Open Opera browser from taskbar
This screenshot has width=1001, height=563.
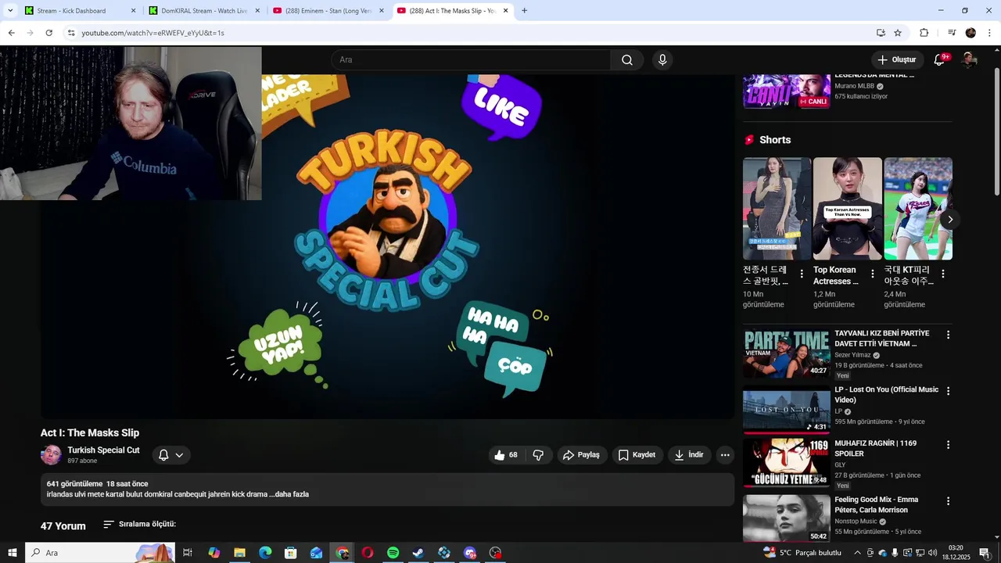pos(368,553)
